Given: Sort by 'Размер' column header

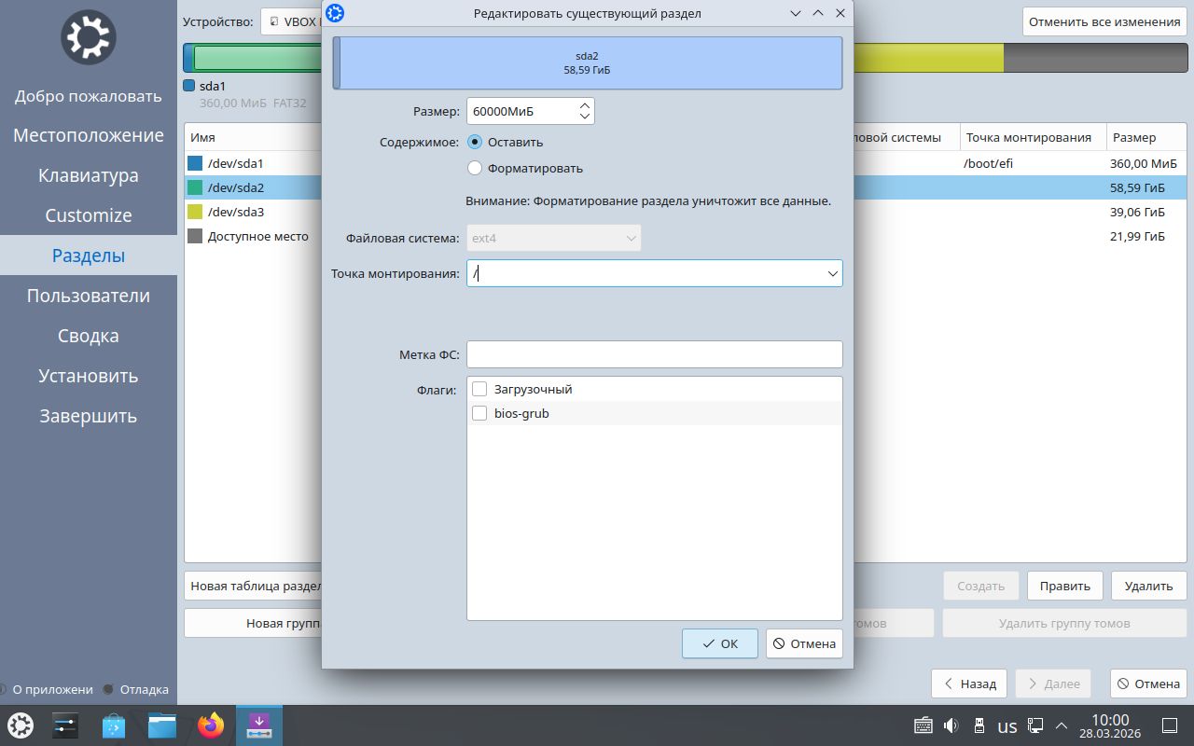Looking at the screenshot, I should point(1146,137).
